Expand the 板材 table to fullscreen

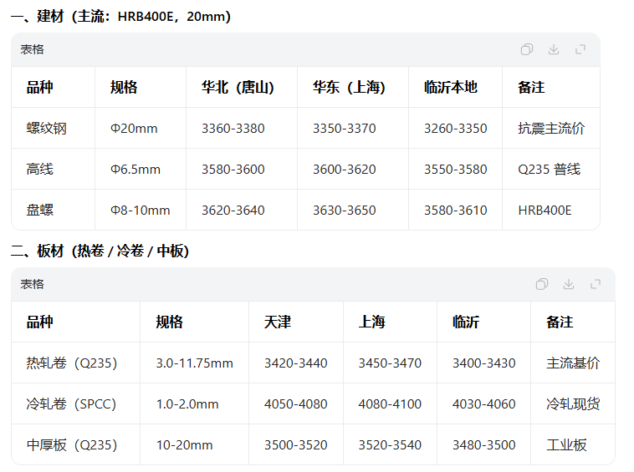click(596, 284)
